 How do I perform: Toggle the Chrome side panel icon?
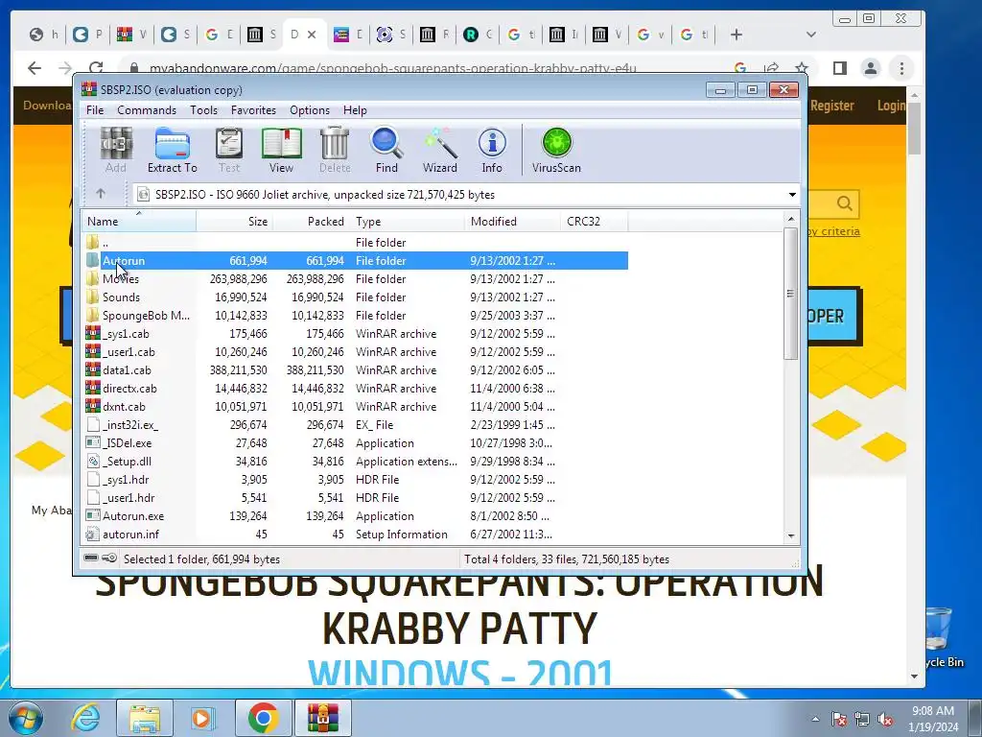(840, 68)
